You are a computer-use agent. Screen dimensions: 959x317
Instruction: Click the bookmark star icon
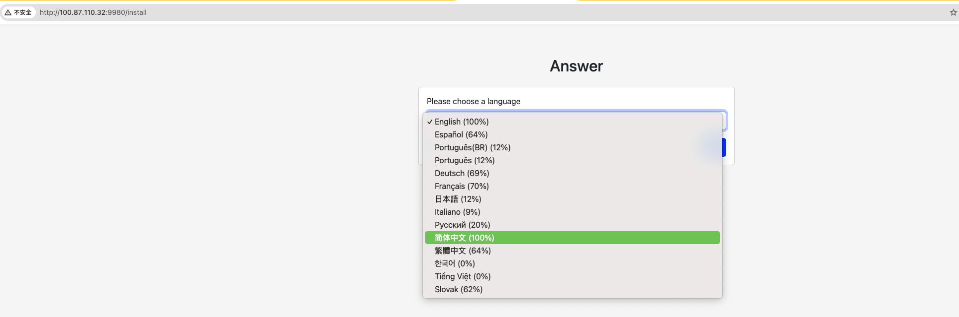(953, 12)
